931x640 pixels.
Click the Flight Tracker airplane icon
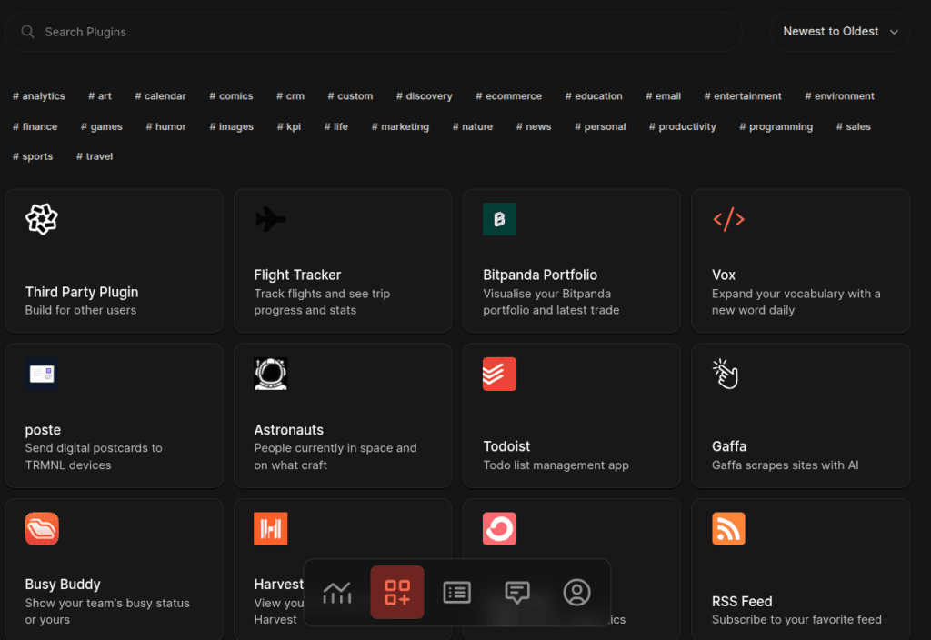click(271, 219)
